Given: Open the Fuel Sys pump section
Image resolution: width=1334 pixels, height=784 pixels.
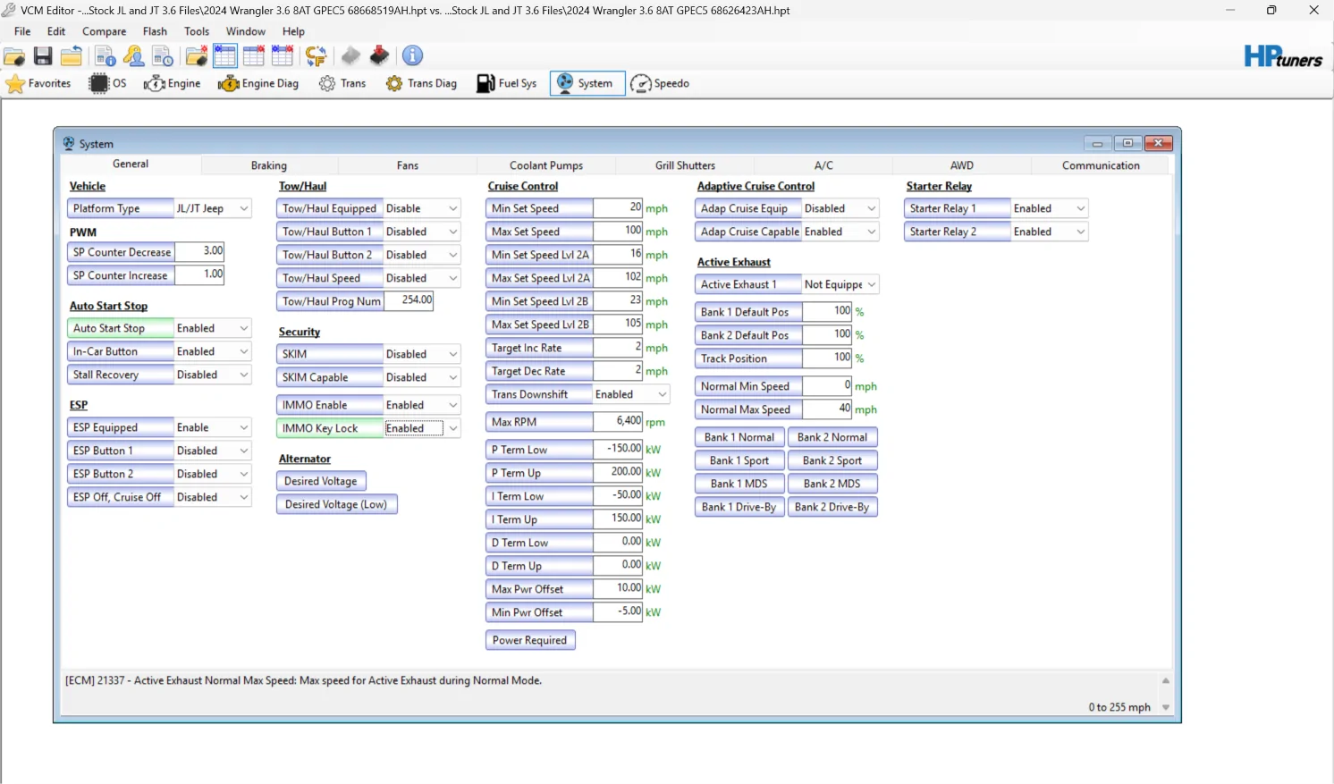Looking at the screenshot, I should [507, 84].
